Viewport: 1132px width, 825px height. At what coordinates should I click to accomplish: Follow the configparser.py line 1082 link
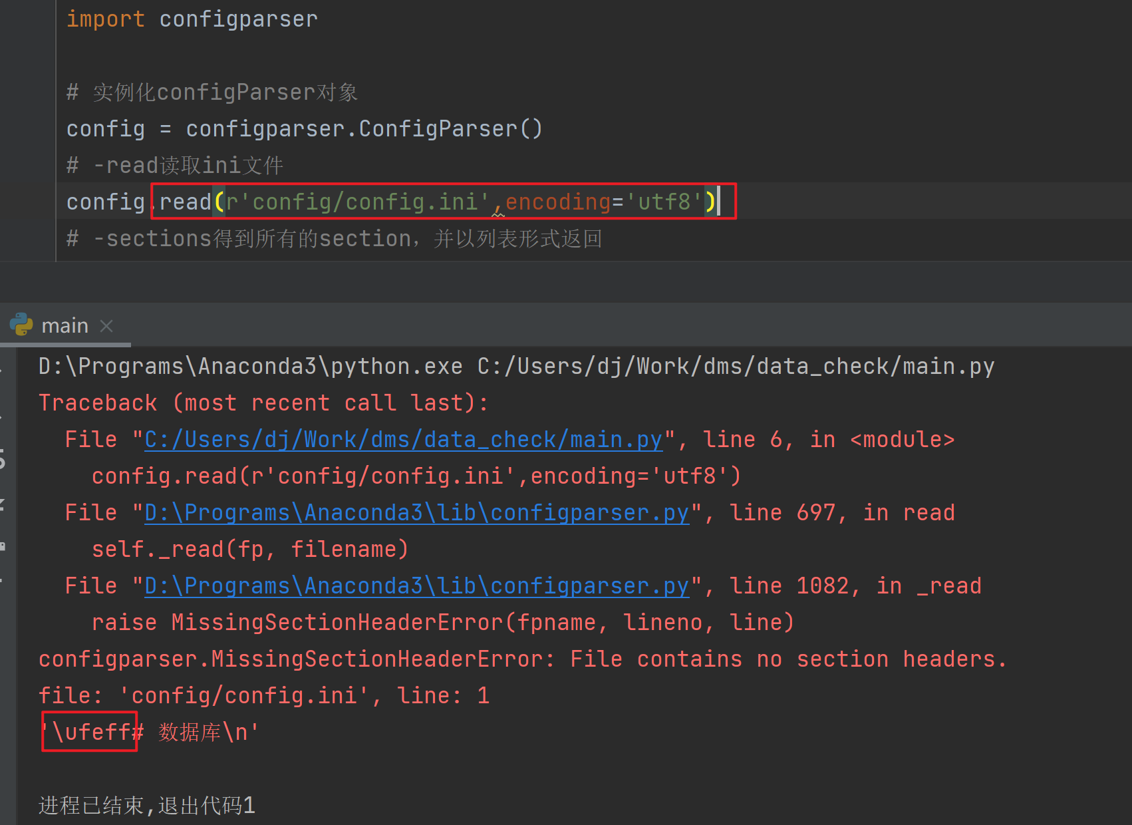(416, 585)
